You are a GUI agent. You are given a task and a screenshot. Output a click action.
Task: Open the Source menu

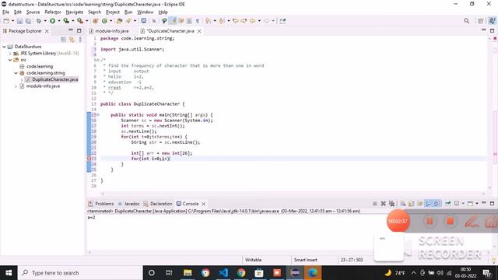(x=33, y=12)
